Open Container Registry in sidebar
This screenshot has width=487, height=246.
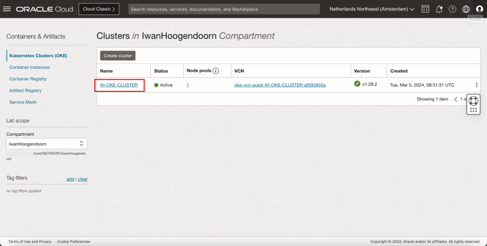coord(27,79)
